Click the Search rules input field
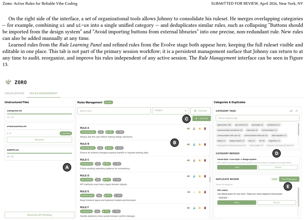The width and height of the screenshot is (305, 220). (114, 111)
